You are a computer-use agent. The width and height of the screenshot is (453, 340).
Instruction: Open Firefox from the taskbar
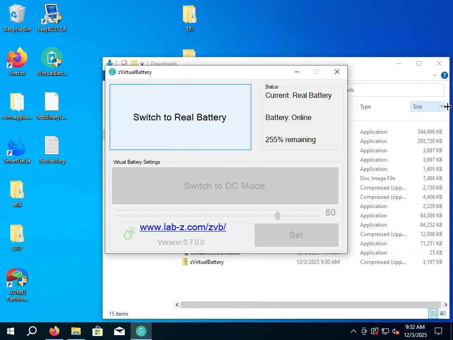[x=54, y=331]
